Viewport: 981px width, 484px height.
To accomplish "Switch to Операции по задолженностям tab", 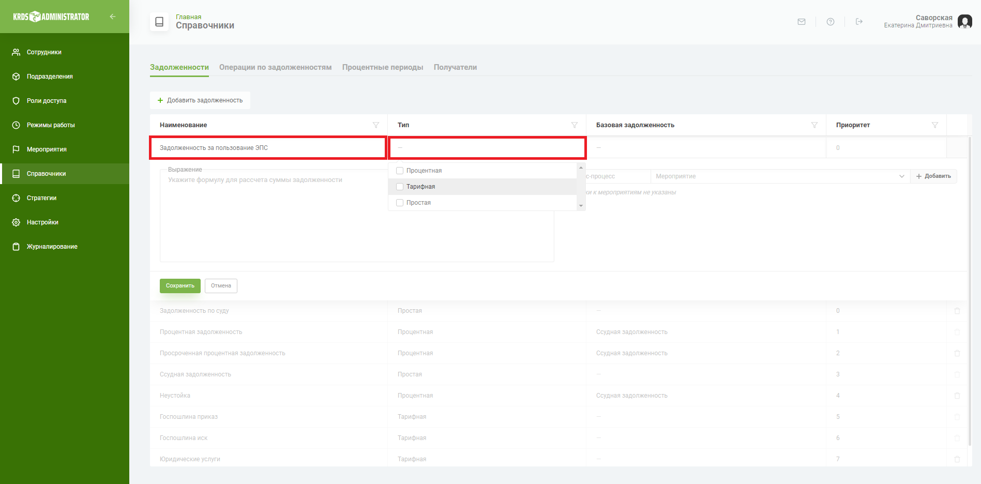I will pyautogui.click(x=275, y=67).
